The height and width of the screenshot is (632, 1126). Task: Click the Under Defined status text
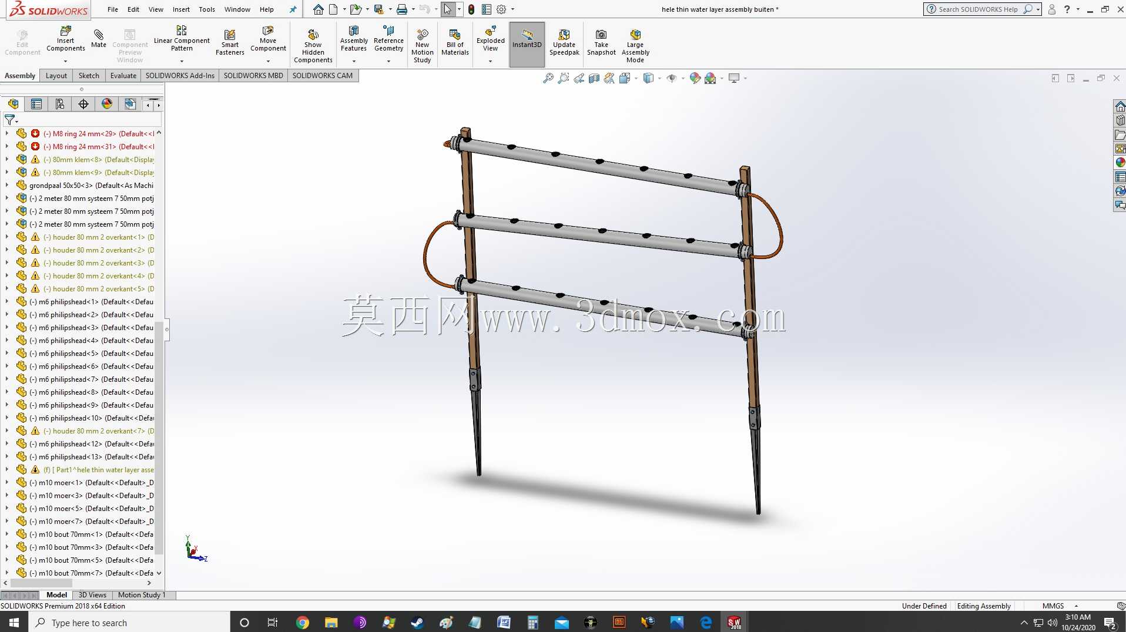pyautogui.click(x=924, y=606)
